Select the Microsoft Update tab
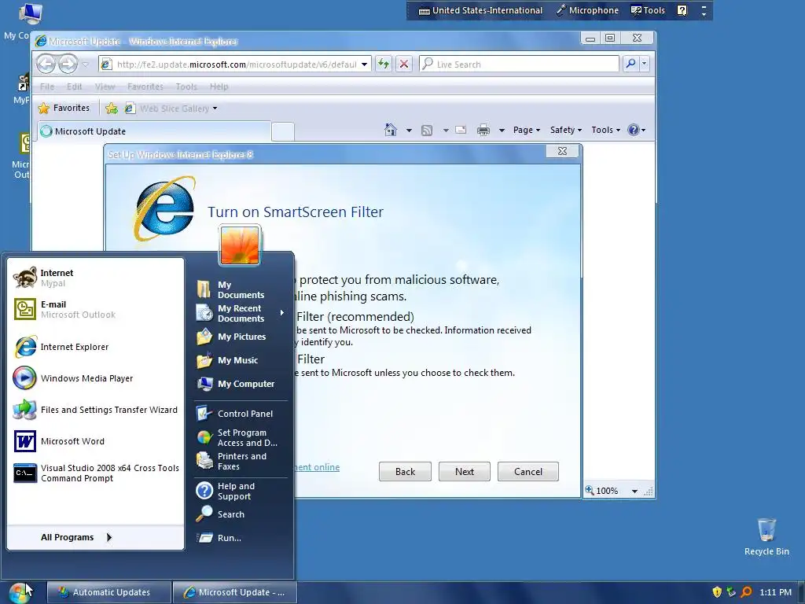The image size is (805, 604). (154, 131)
